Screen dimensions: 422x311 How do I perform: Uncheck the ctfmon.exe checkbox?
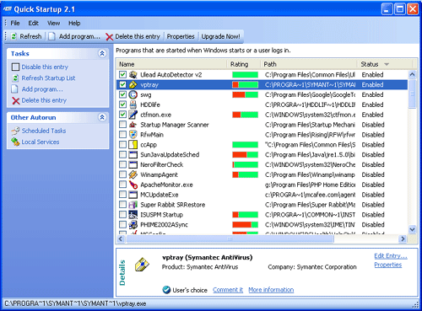click(122, 115)
